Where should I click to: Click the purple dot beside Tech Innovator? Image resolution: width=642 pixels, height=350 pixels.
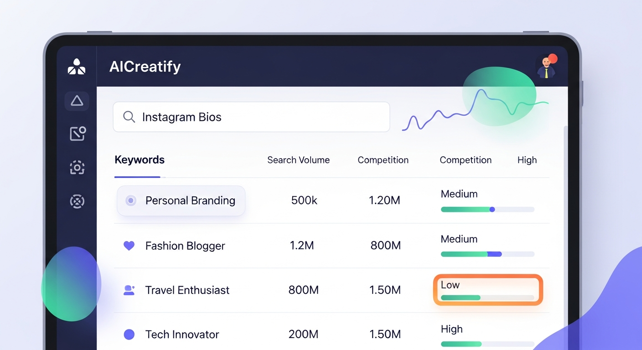coord(129,335)
